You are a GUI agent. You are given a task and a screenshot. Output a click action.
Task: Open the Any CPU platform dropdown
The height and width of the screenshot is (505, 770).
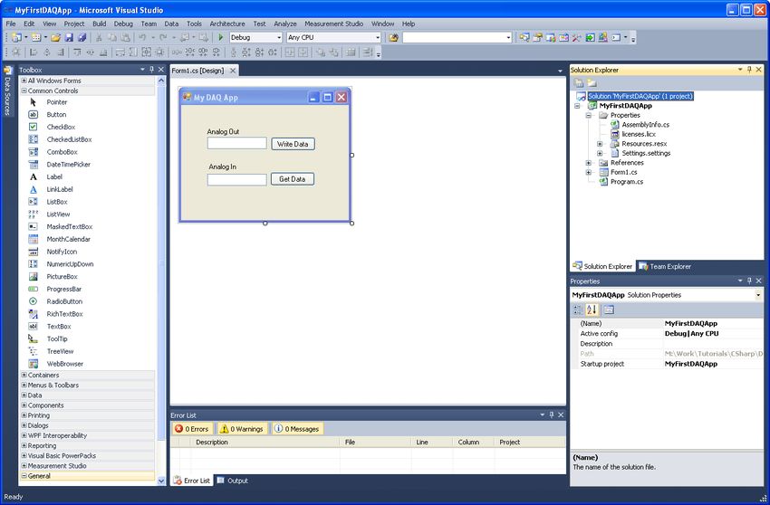(378, 37)
